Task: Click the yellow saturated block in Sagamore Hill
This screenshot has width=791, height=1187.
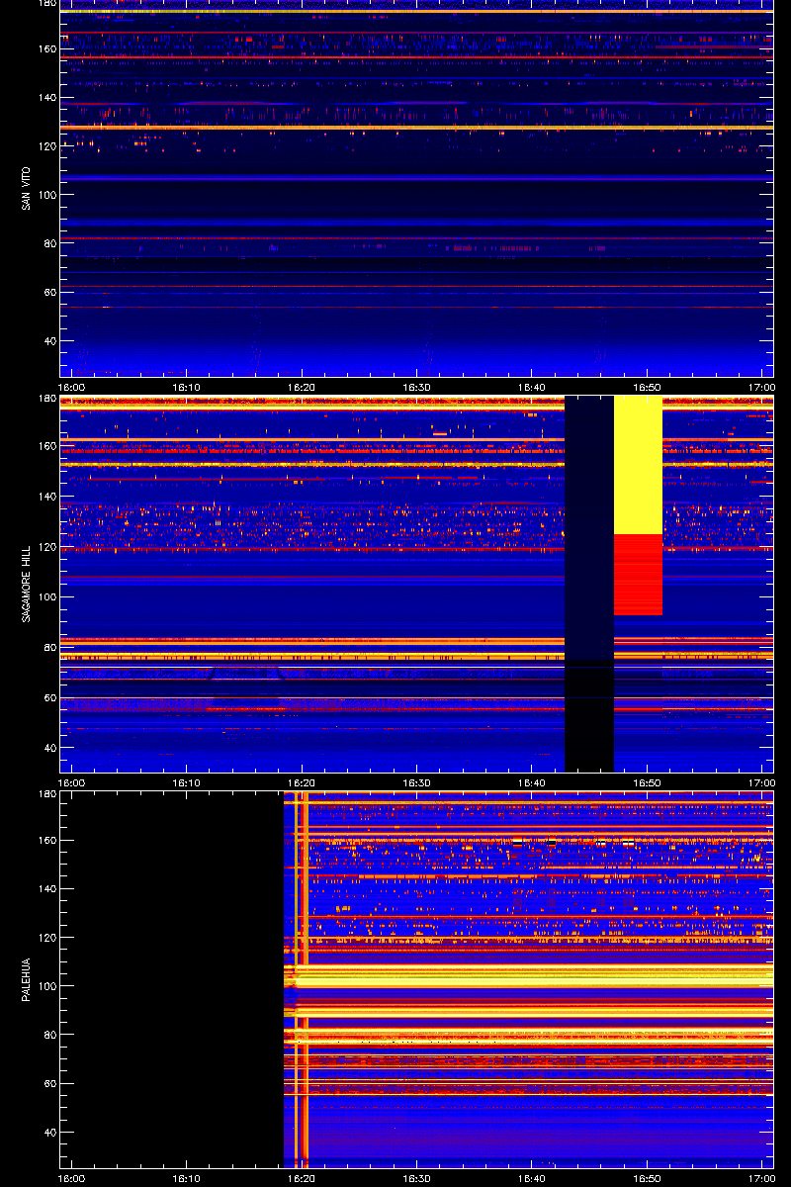Action: pos(638,465)
